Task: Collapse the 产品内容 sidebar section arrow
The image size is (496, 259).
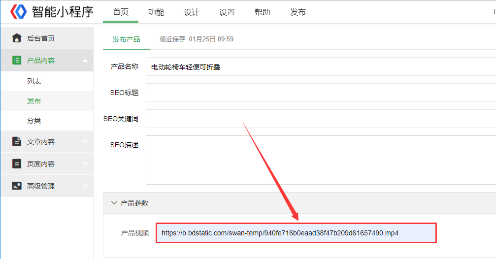Action: [85, 61]
